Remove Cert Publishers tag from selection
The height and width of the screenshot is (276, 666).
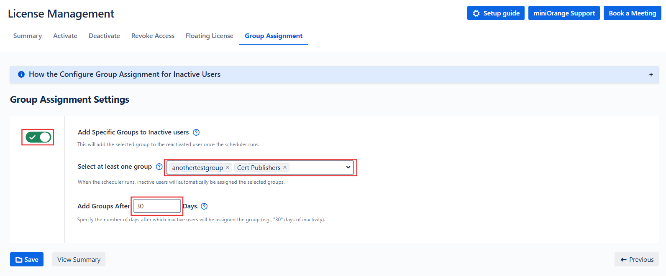pyautogui.click(x=285, y=167)
